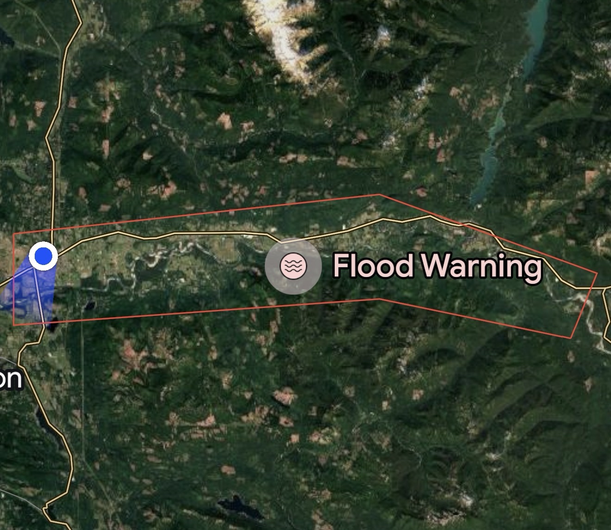Image resolution: width=611 pixels, height=530 pixels.
Task: Tap the blue heading cone shading
Action: pyautogui.click(x=28, y=291)
